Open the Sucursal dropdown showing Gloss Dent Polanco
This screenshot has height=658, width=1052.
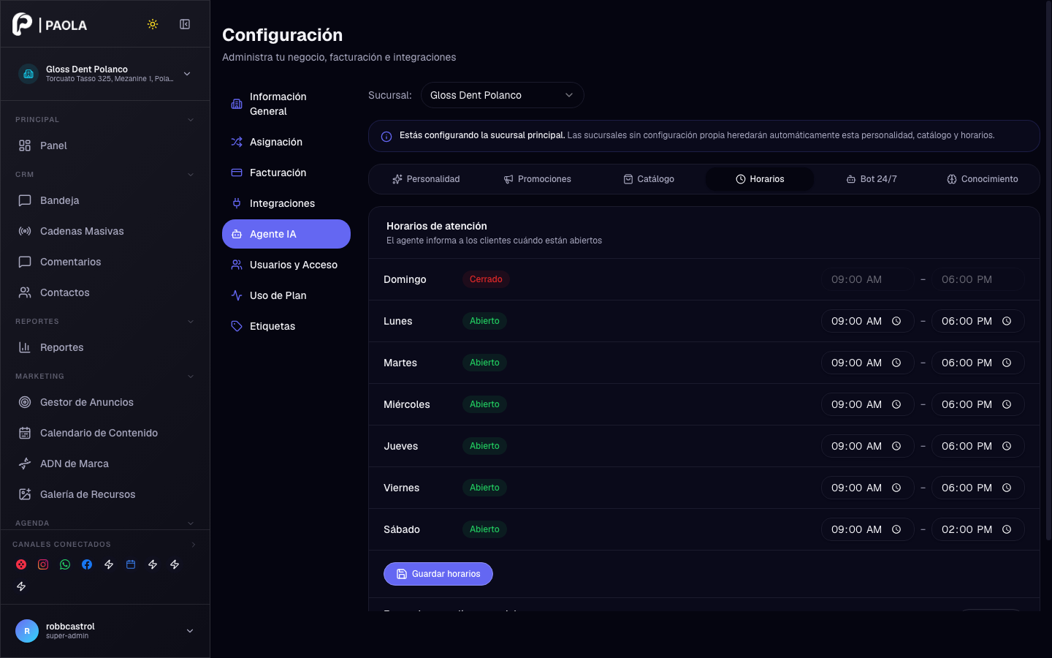coord(503,95)
